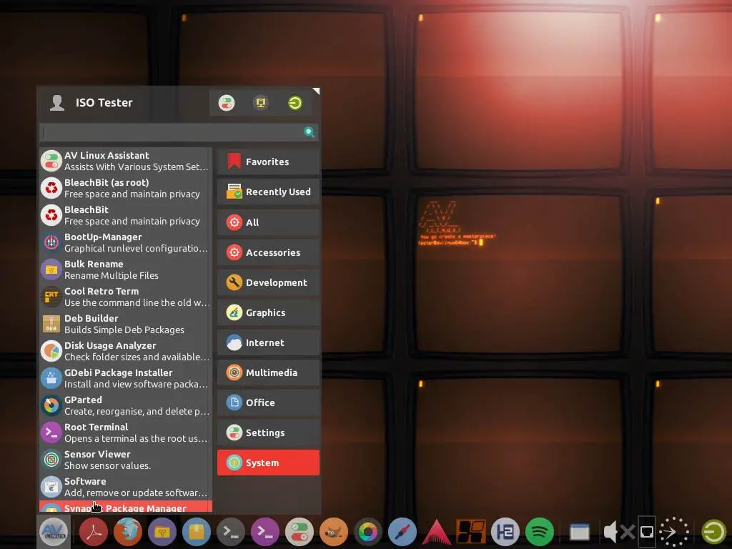Click the show desktop window icon on panel

pyautogui.click(x=580, y=532)
